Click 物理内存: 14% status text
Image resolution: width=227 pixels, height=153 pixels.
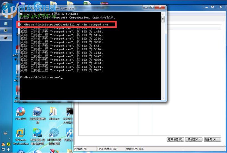click(x=135, y=149)
